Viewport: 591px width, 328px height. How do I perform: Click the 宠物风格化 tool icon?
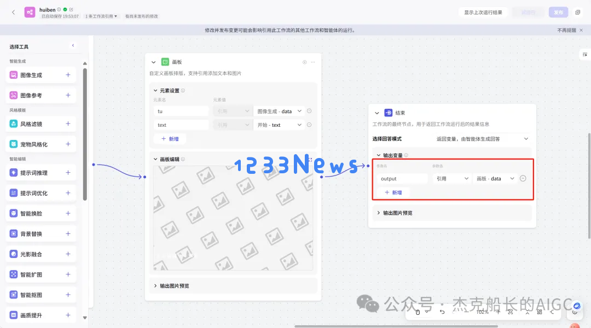(x=14, y=144)
